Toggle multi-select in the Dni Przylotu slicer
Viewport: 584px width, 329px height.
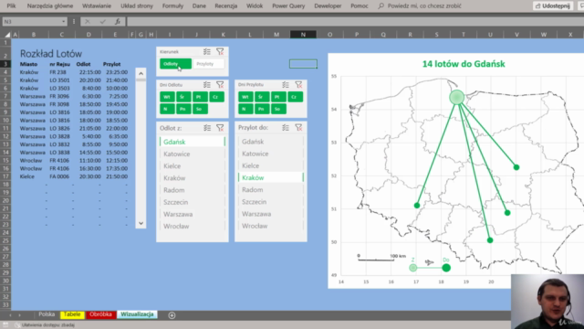tap(286, 85)
